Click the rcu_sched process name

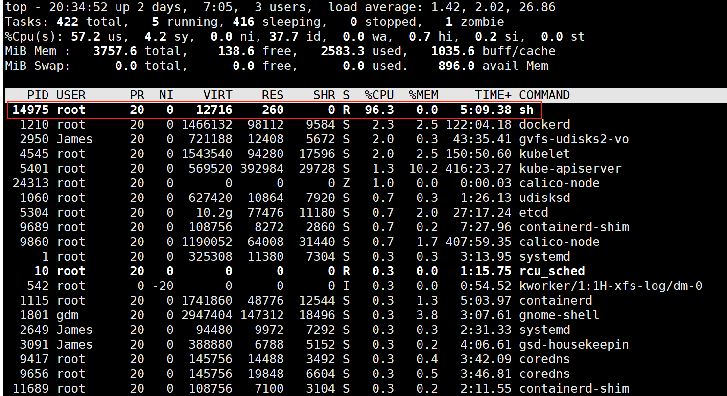click(x=552, y=271)
